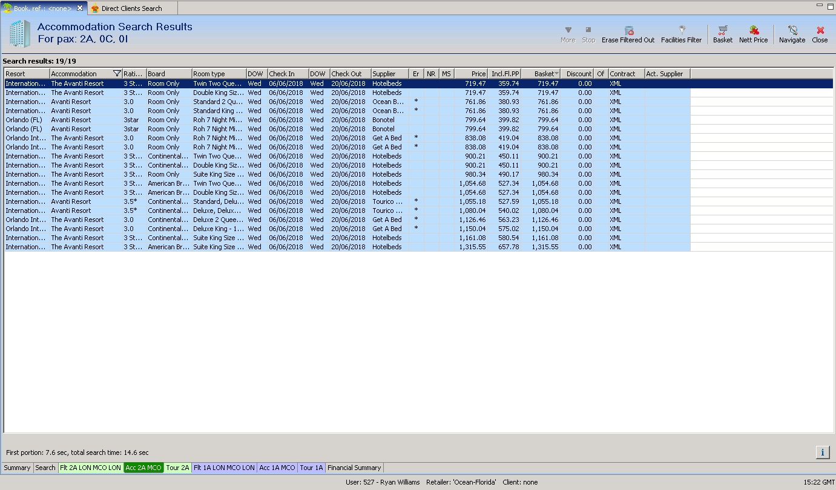Click the Navigate toolbar icon
Viewport: 836px width, 490px height.
pos(792,34)
